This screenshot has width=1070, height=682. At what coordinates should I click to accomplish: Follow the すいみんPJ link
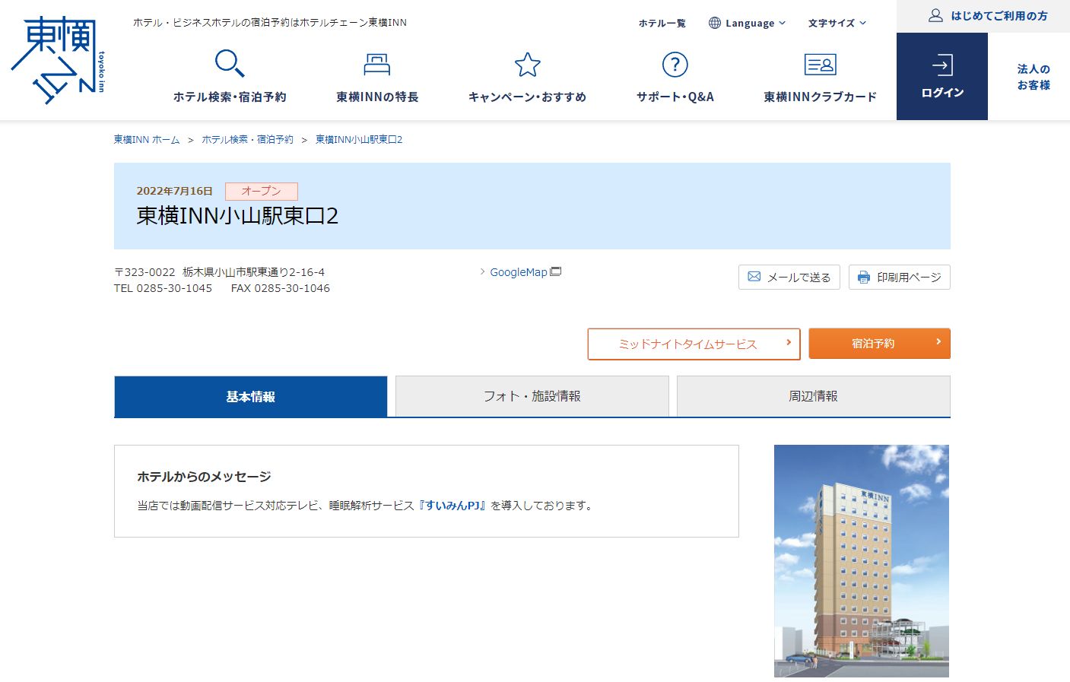pyautogui.click(x=452, y=506)
